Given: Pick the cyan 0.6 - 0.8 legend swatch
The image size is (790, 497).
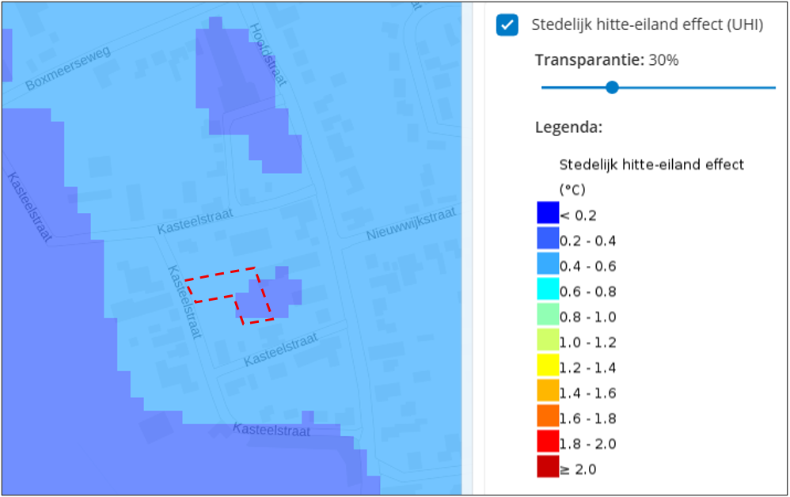Looking at the screenshot, I should (x=548, y=289).
